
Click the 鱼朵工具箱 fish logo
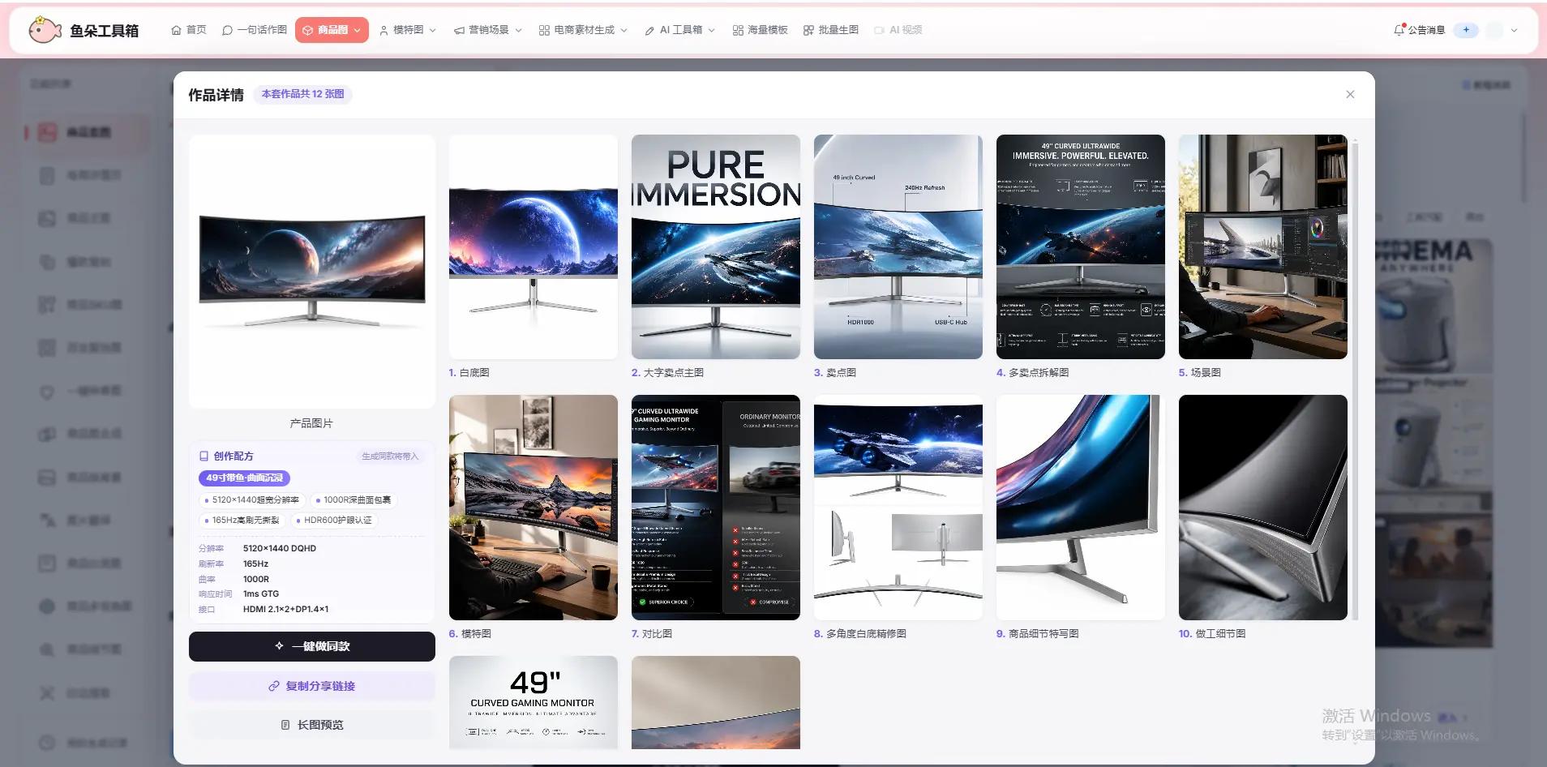coord(45,30)
